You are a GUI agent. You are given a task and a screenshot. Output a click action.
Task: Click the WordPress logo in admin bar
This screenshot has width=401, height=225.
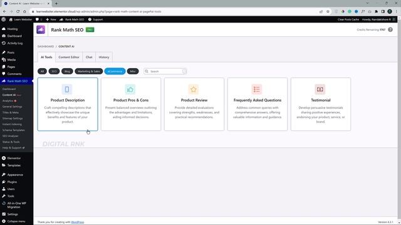tap(4, 19)
